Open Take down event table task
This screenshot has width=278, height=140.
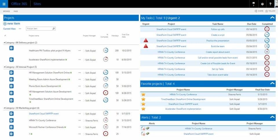tap(218, 75)
